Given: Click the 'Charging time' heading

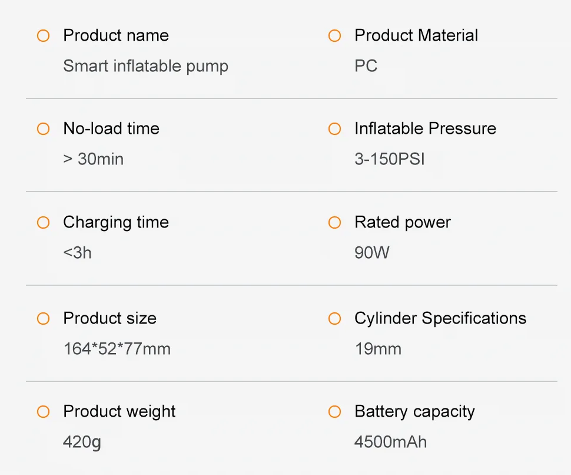Looking at the screenshot, I should coord(116,222).
